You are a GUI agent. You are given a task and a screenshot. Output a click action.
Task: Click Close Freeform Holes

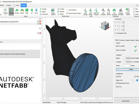click(x=74, y=13)
